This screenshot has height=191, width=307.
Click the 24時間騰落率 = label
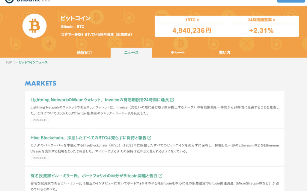[261, 20]
